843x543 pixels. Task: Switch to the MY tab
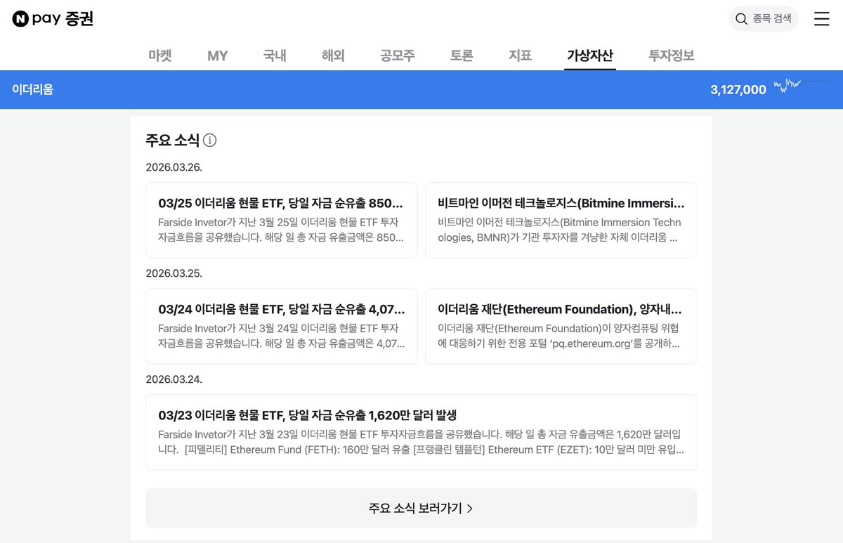(218, 55)
